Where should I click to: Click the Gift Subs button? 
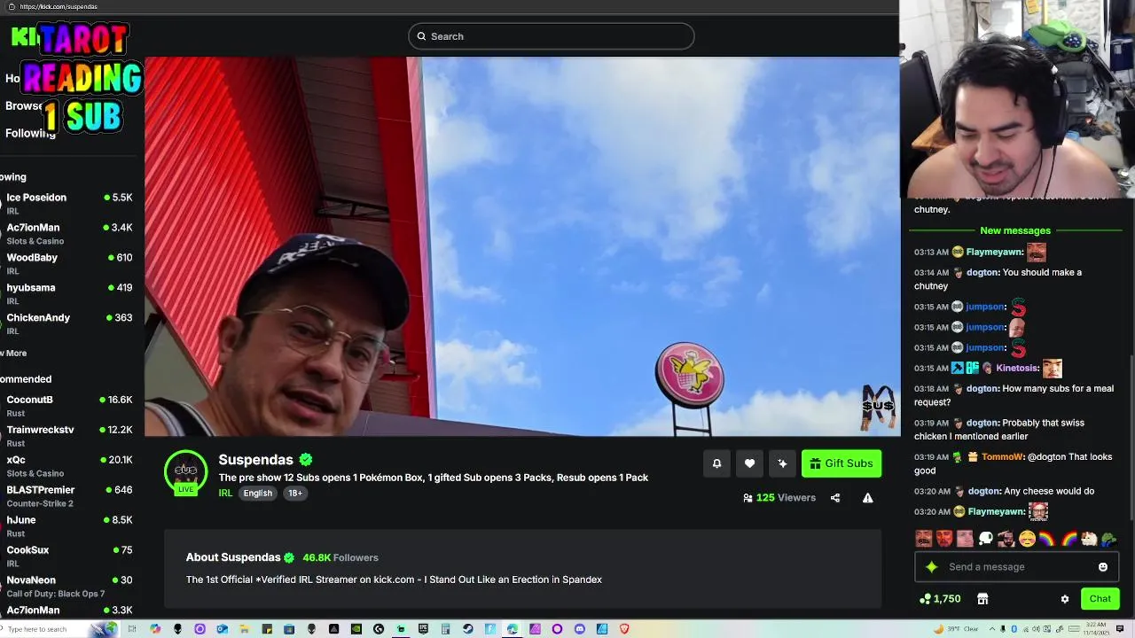coord(841,463)
